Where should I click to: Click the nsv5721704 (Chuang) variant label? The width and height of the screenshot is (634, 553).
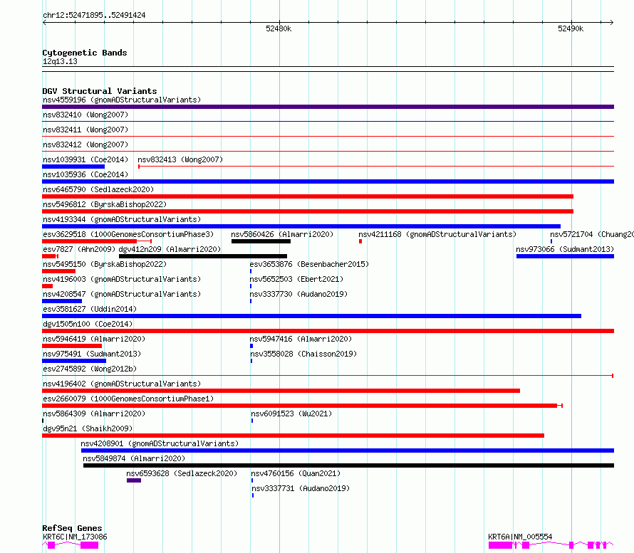[x=591, y=234]
